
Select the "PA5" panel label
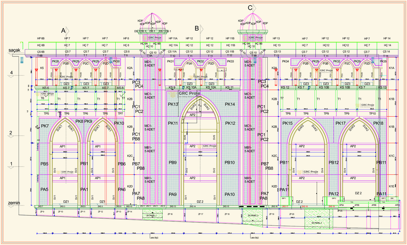[45, 190]
